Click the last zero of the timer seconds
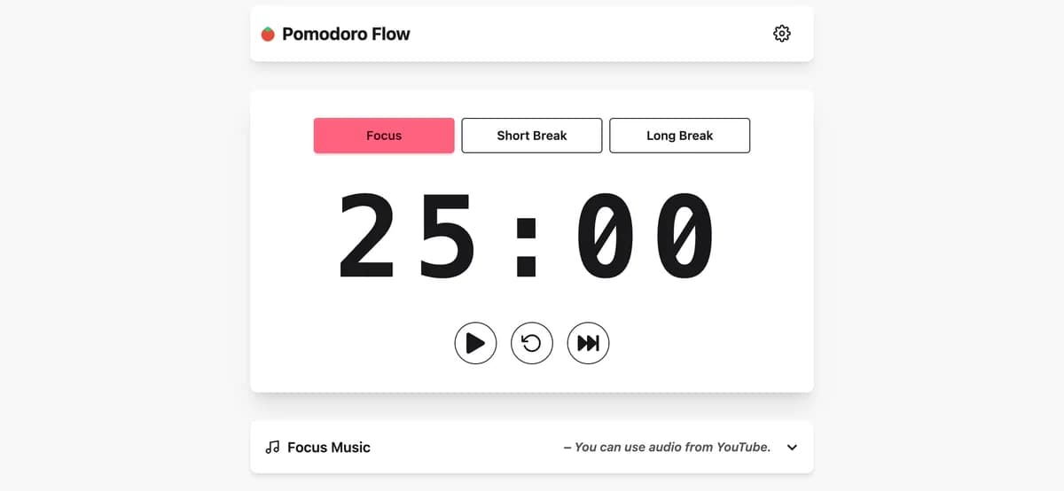The image size is (1064, 491). 684,235
